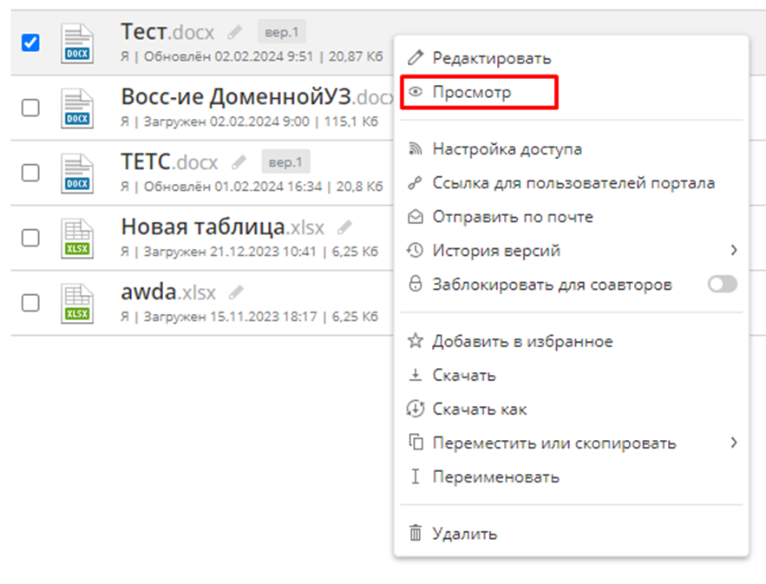Check the Новая таблица.xlsx checkbox

coord(30,237)
